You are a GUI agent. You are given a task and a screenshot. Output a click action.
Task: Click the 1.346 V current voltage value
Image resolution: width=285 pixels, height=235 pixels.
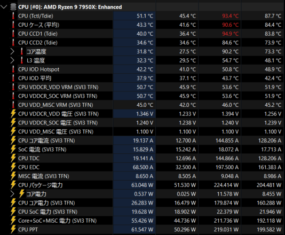[145, 114]
